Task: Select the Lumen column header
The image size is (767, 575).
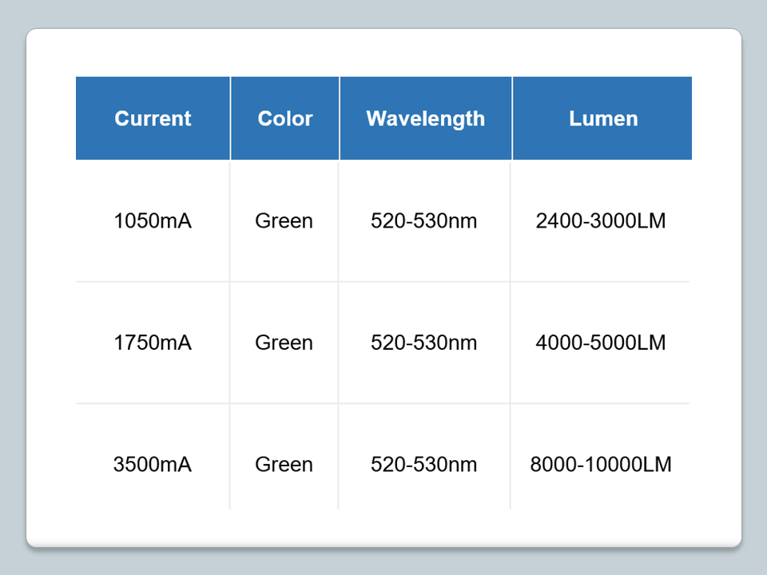Action: [603, 118]
